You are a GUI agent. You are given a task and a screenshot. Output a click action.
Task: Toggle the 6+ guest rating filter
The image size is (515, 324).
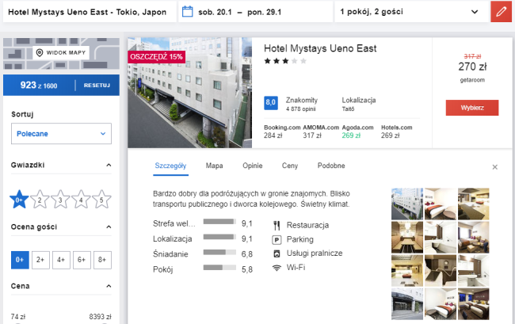tap(82, 260)
